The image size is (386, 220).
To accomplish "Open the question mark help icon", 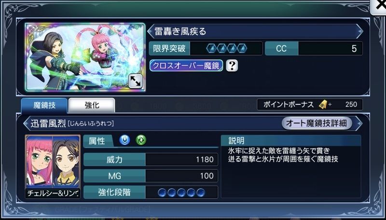I will coord(232,66).
